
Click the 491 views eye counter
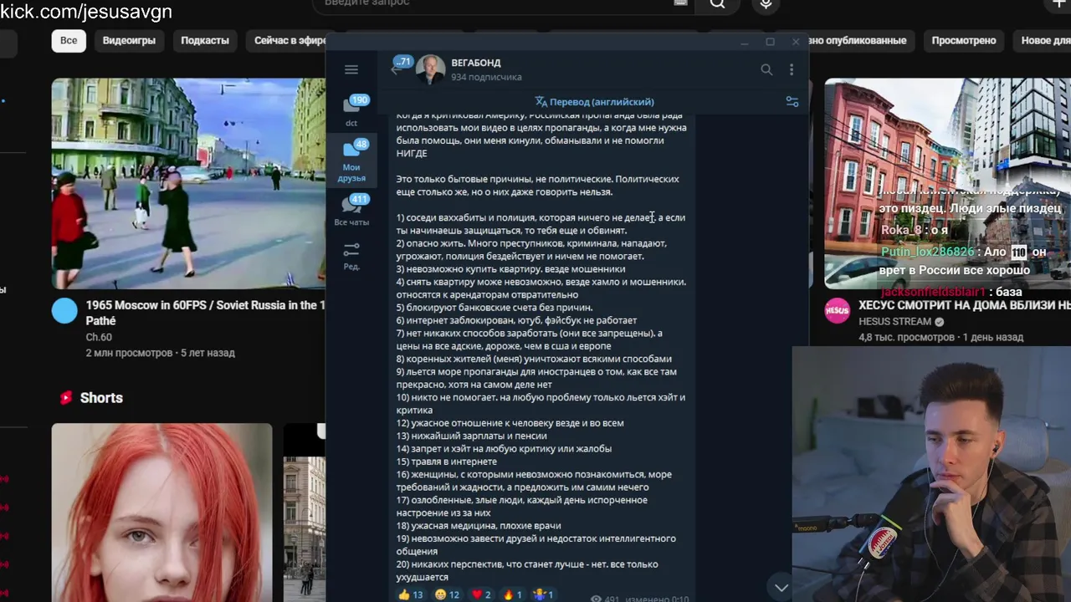point(604,599)
